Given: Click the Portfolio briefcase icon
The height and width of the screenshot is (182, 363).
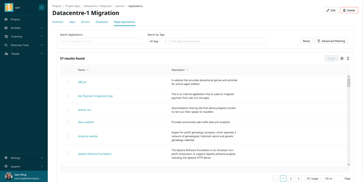Looking at the screenshot, I should 6,28.
